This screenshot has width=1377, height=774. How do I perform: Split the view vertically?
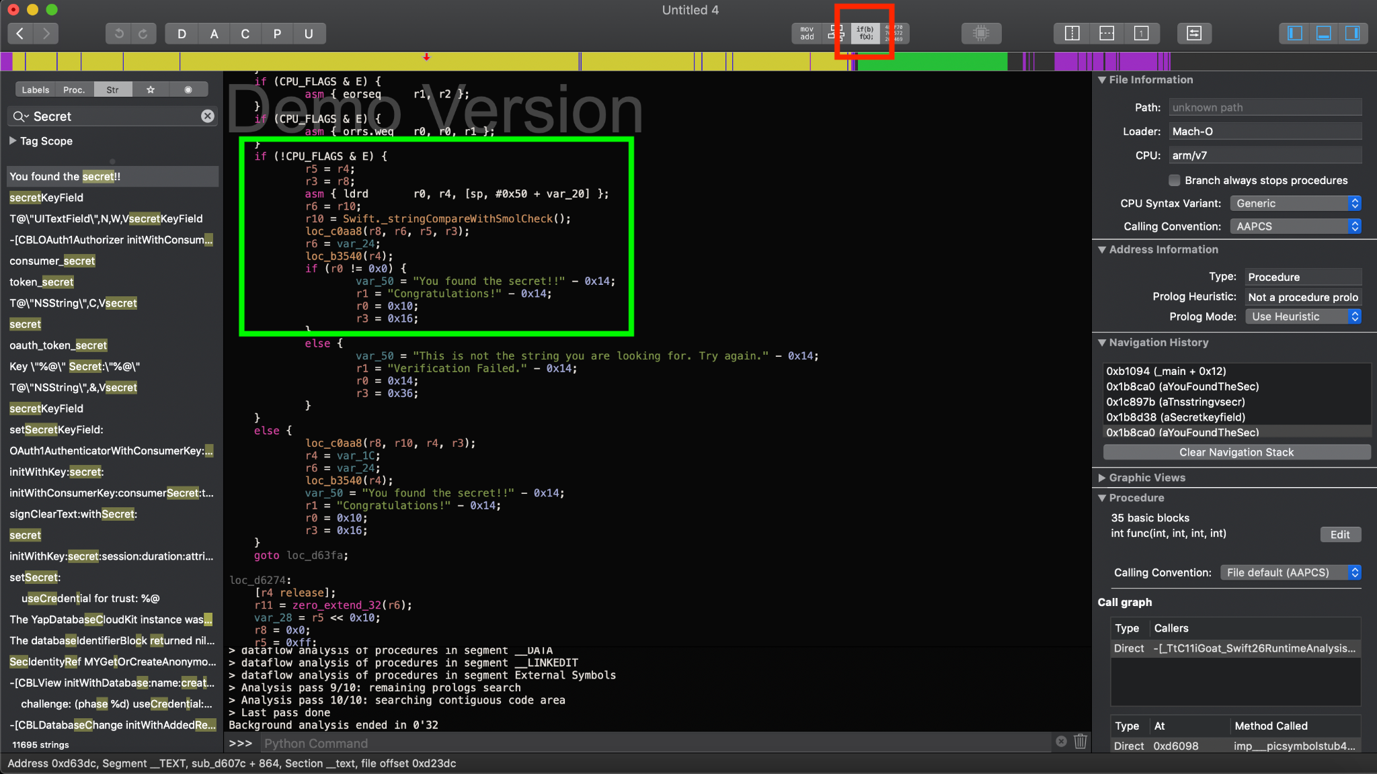pos(1072,33)
